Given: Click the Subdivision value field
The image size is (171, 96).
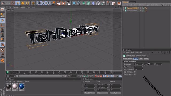Looking at the screenshot, I should (x=138, y=67).
